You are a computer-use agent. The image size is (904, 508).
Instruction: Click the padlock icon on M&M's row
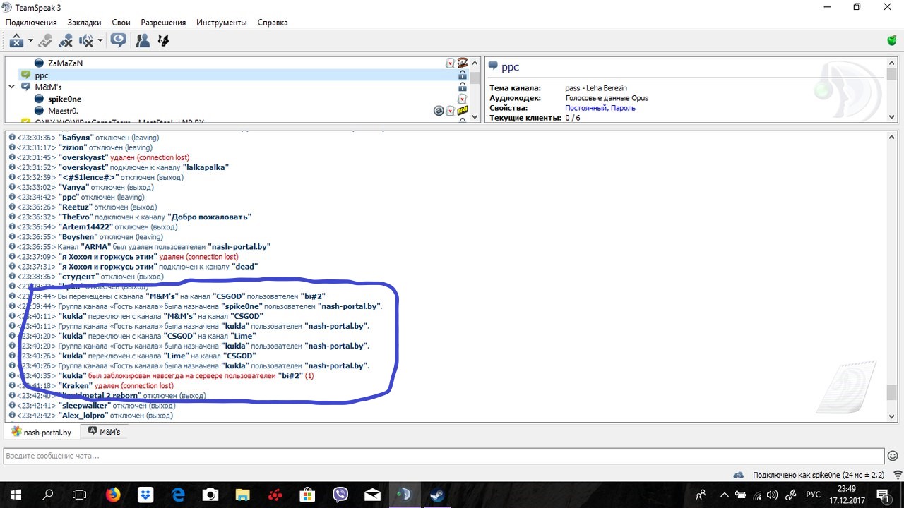coord(463,87)
